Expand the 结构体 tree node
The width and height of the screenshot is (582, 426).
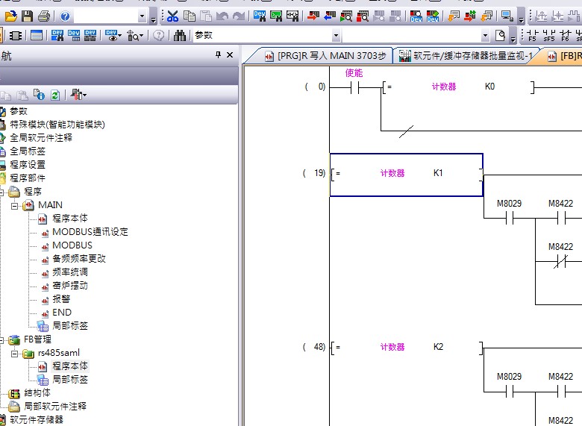tap(4, 393)
